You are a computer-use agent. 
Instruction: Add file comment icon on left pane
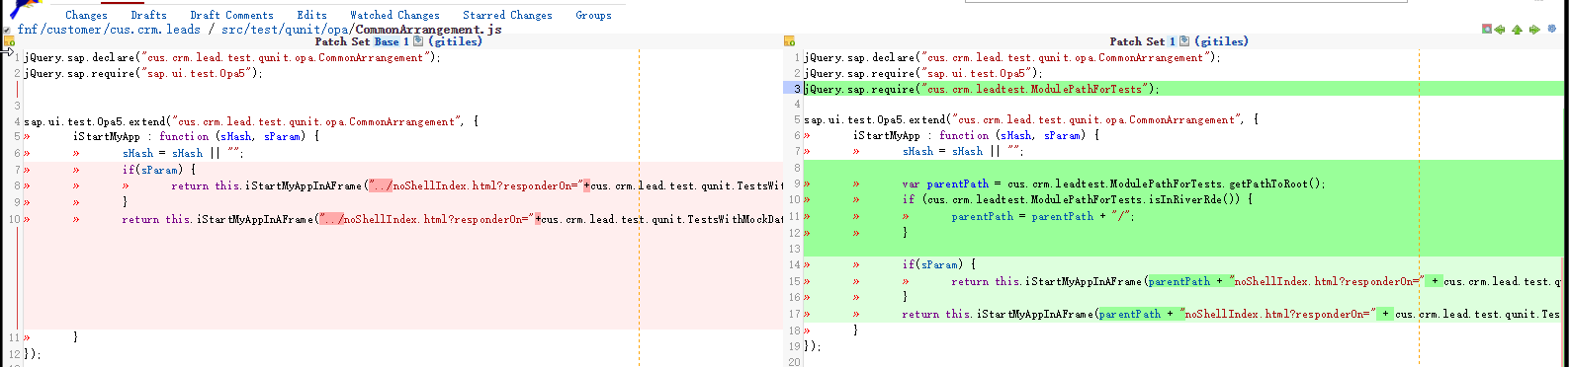(9, 41)
